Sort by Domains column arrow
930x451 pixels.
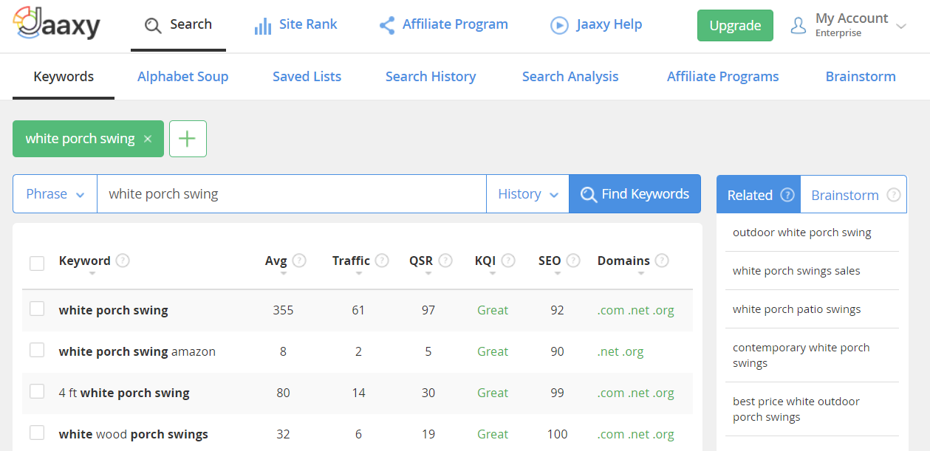641,274
